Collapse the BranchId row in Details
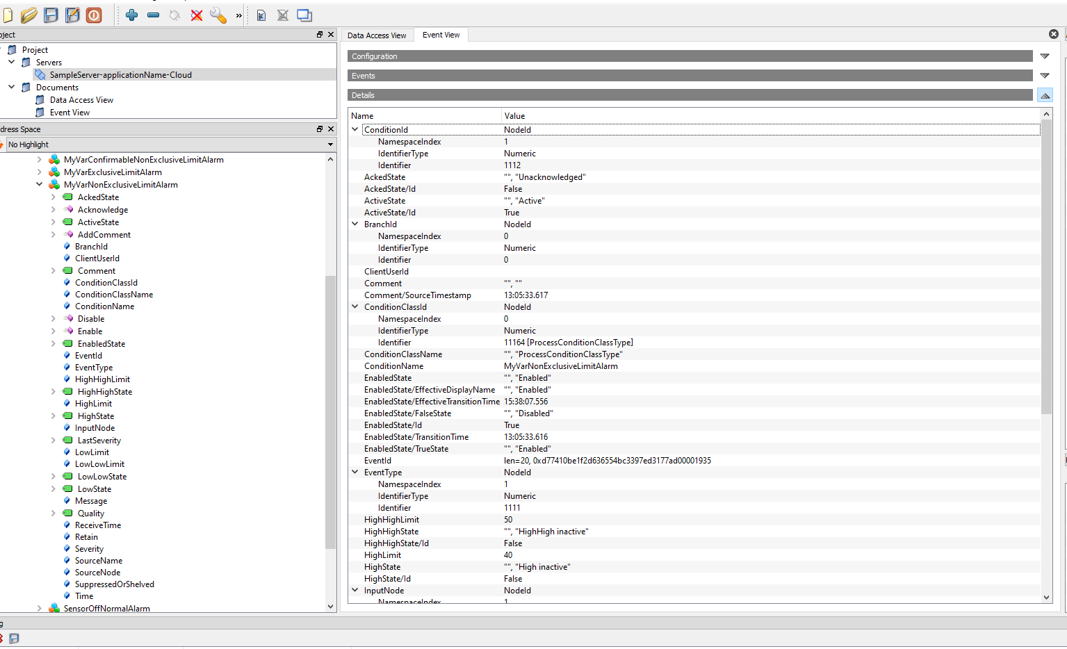Image resolution: width=1067 pixels, height=649 pixels. (355, 224)
